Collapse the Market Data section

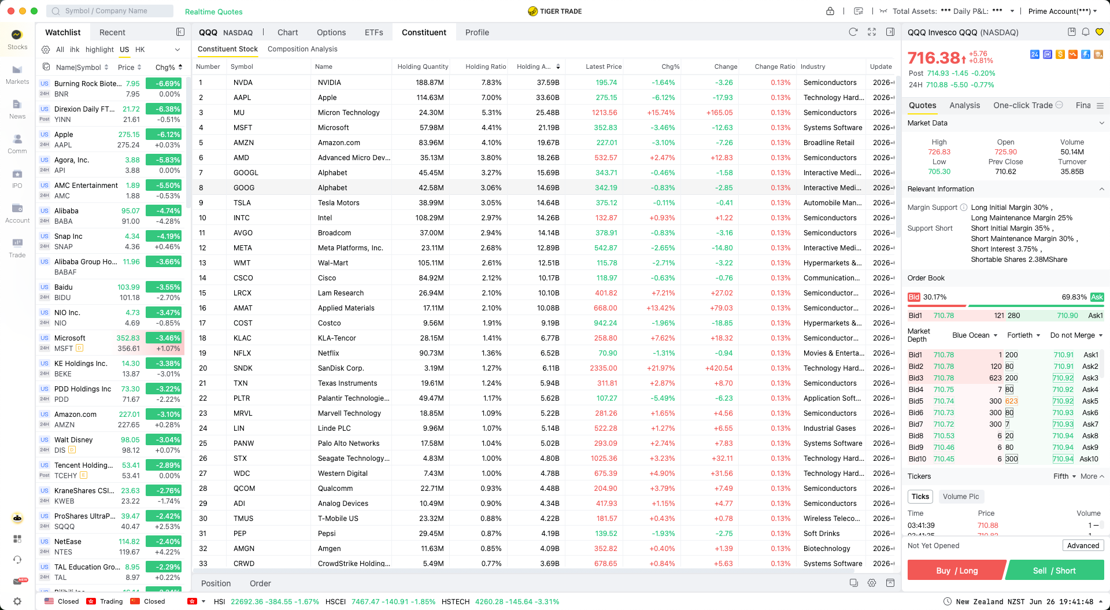(1102, 123)
